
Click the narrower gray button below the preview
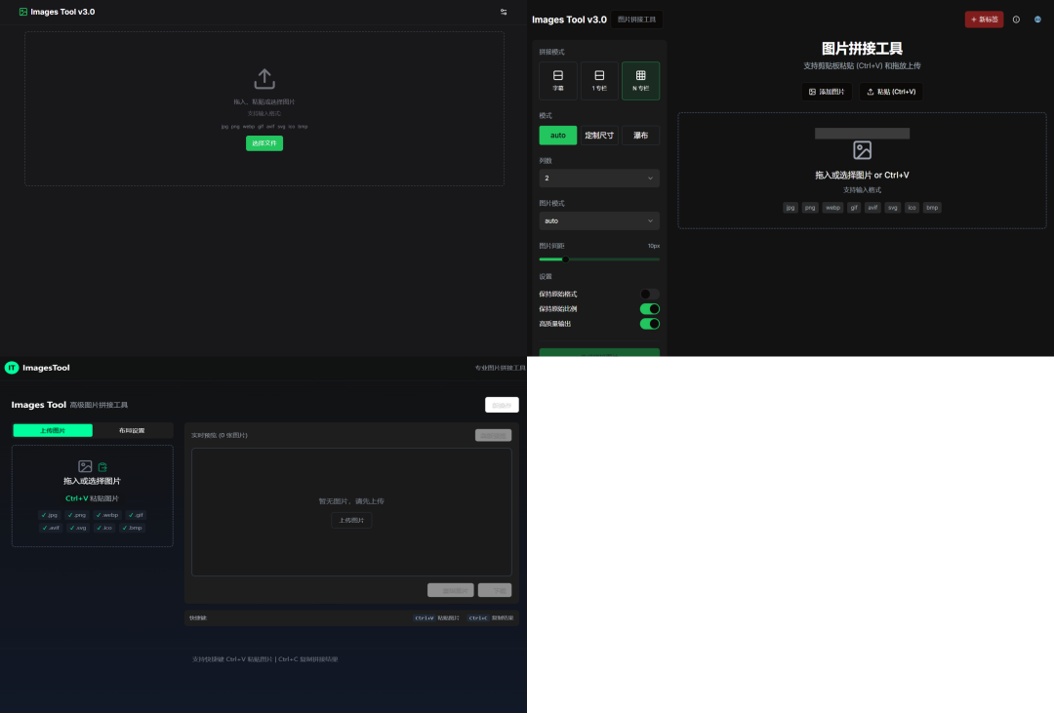tap(495, 590)
